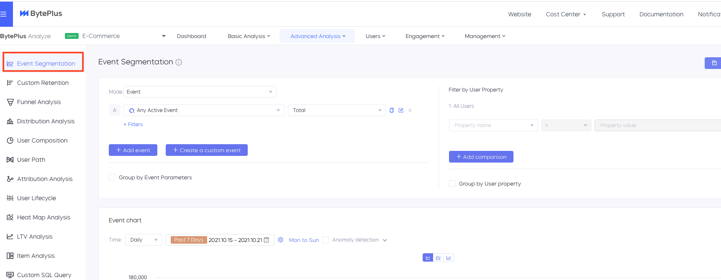Viewport: 721px width, 280px height.
Task: Click the 2021.10.15 - 2021.10.21 date range
Action: click(x=235, y=240)
